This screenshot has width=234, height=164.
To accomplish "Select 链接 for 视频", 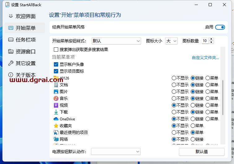I will pos(193,105).
